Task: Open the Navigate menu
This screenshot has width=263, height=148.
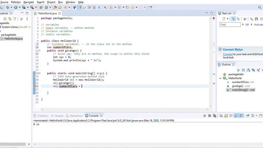Action: (28, 2)
